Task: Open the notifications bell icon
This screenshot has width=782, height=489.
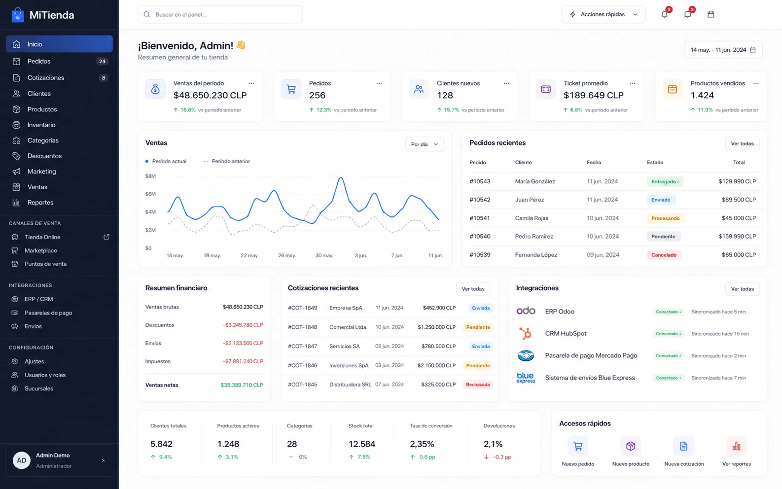Action: point(665,14)
